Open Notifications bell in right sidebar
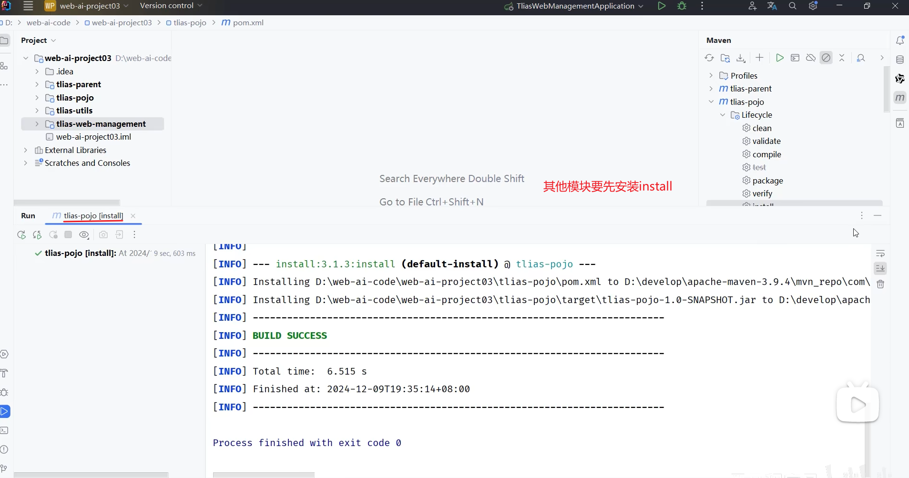This screenshot has width=909, height=478. [900, 41]
